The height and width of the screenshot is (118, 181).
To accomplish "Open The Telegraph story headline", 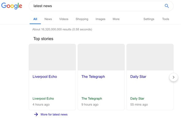I will tap(93, 77).
